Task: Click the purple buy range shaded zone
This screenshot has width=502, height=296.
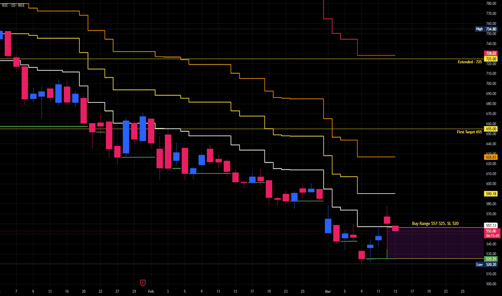Action: 431,245
